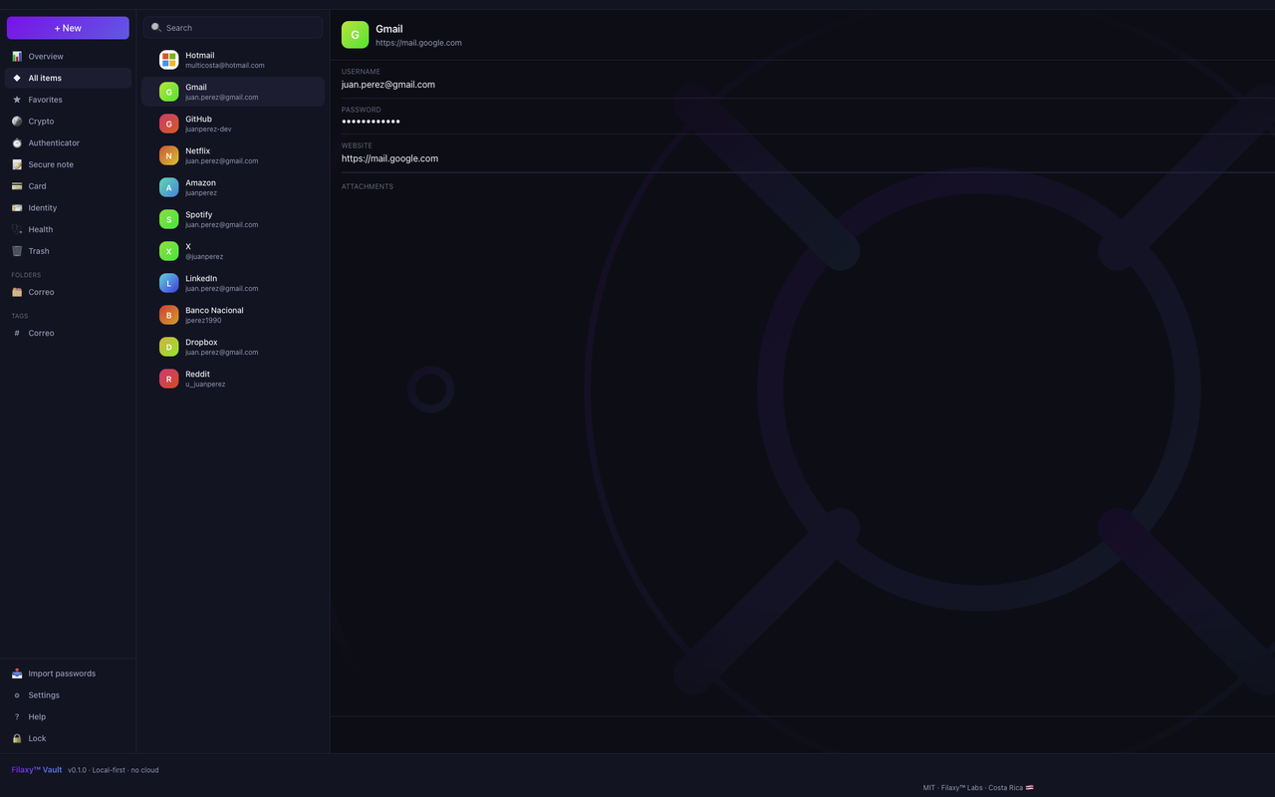Click the @juanperez username under X

coord(204,257)
